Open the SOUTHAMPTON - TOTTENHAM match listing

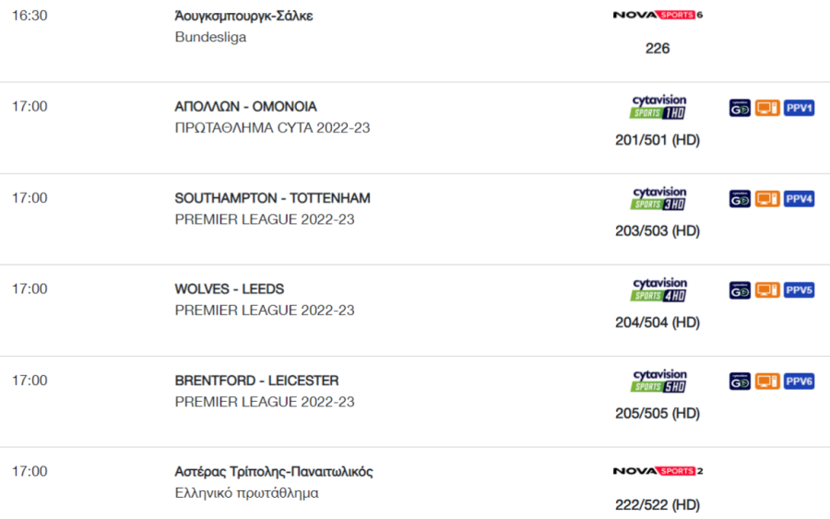[x=273, y=198]
